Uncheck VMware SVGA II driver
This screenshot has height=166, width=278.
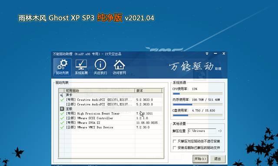click(62, 123)
